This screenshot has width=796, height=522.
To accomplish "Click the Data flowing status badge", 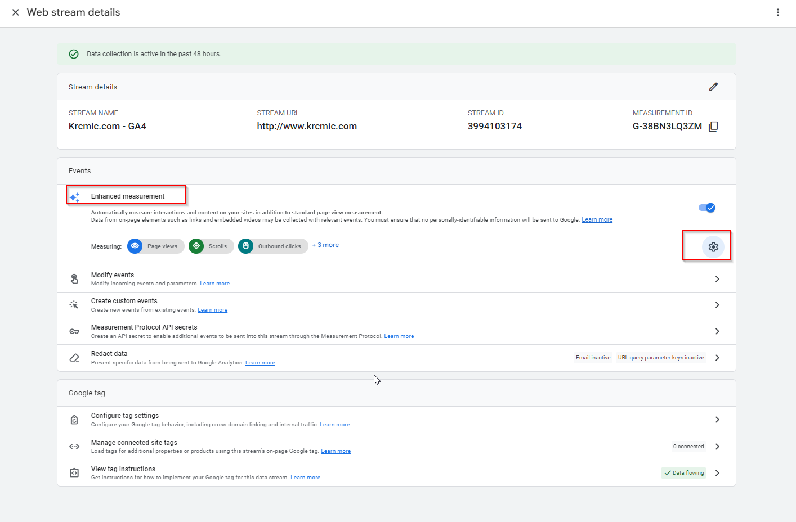I will [x=683, y=473].
